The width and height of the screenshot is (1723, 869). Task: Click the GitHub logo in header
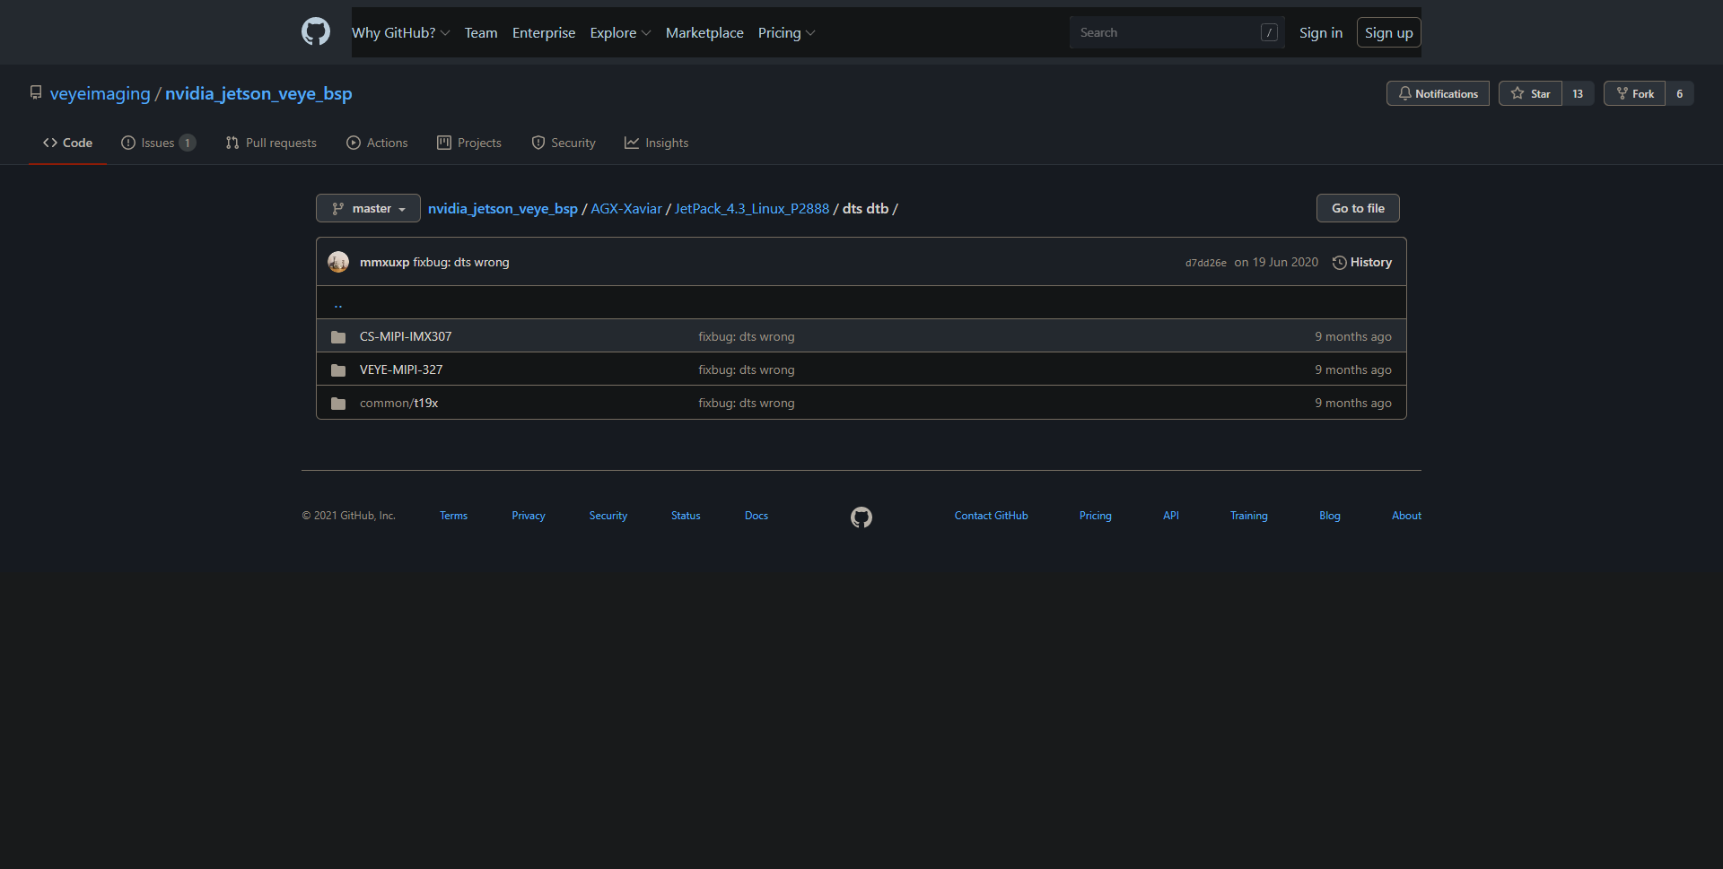pos(315,32)
